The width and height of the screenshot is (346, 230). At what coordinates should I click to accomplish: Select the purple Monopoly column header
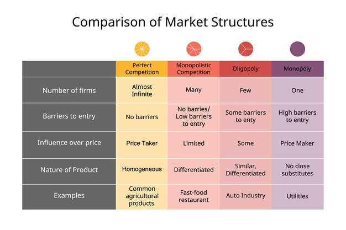point(297,69)
